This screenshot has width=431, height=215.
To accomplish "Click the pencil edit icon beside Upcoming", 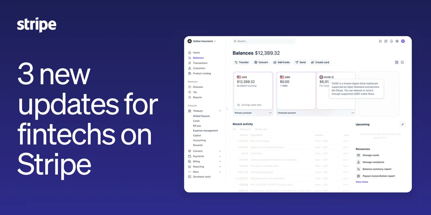I will tap(402, 124).
